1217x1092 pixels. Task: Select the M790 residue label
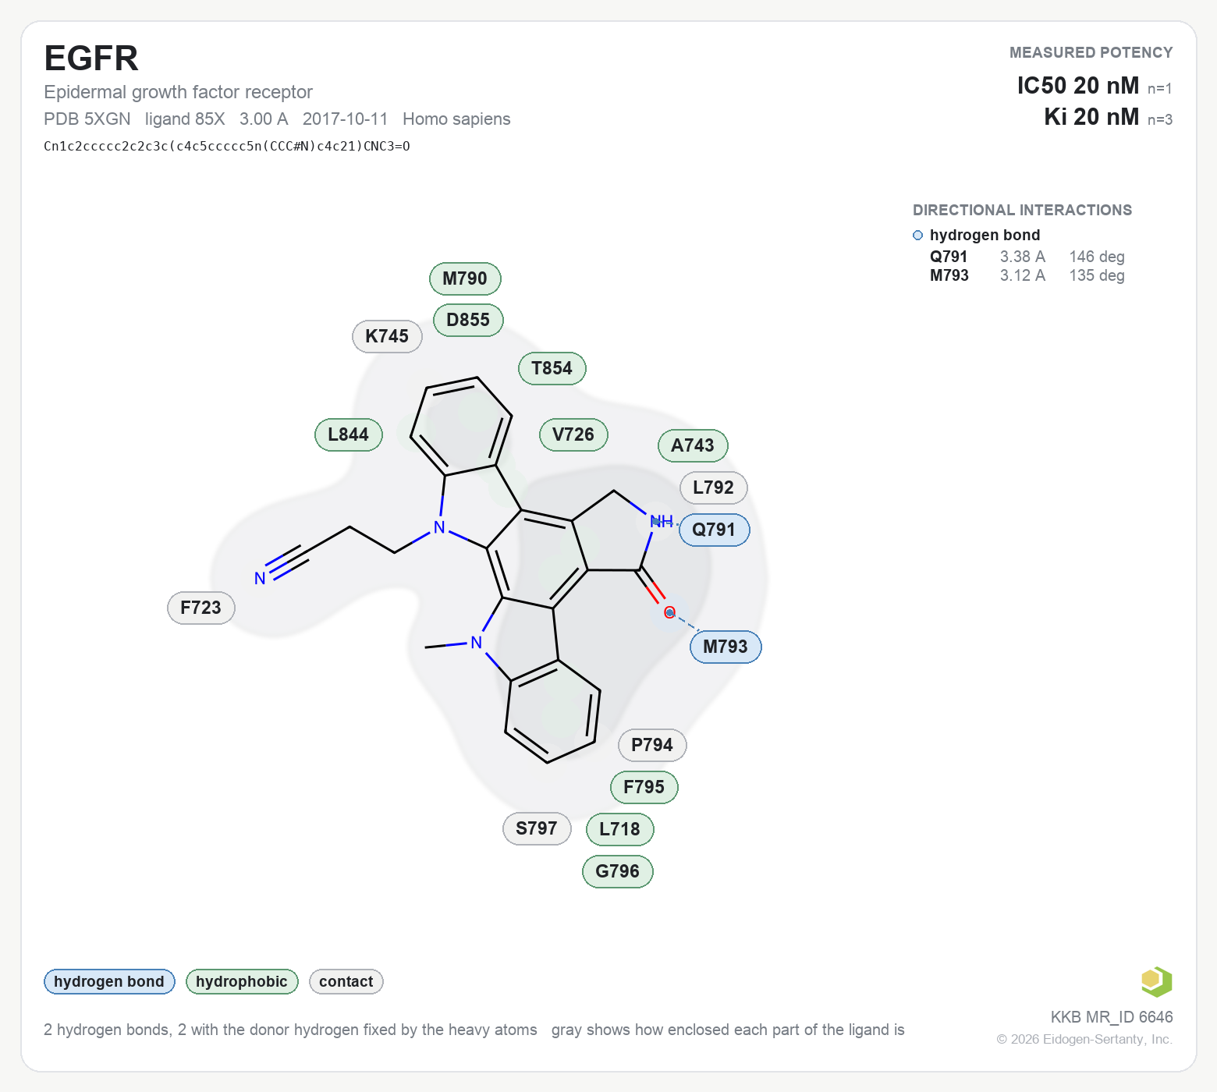click(x=465, y=278)
